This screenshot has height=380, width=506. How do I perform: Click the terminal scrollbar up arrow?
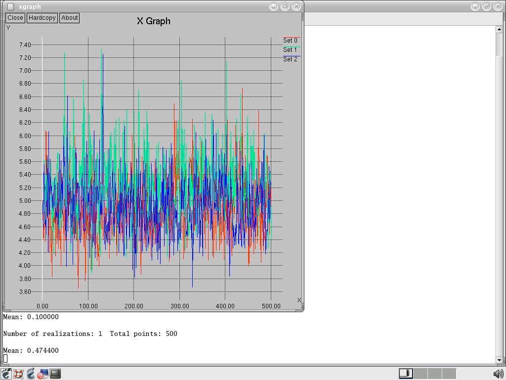coord(499,29)
